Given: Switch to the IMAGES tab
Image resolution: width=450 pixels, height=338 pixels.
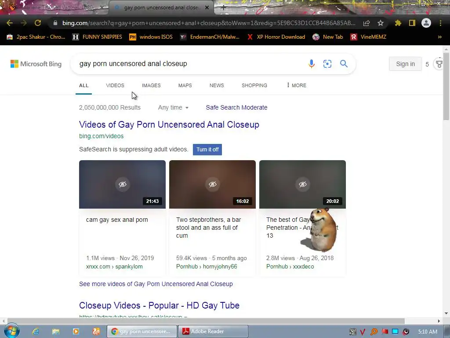Looking at the screenshot, I should 151,85.
